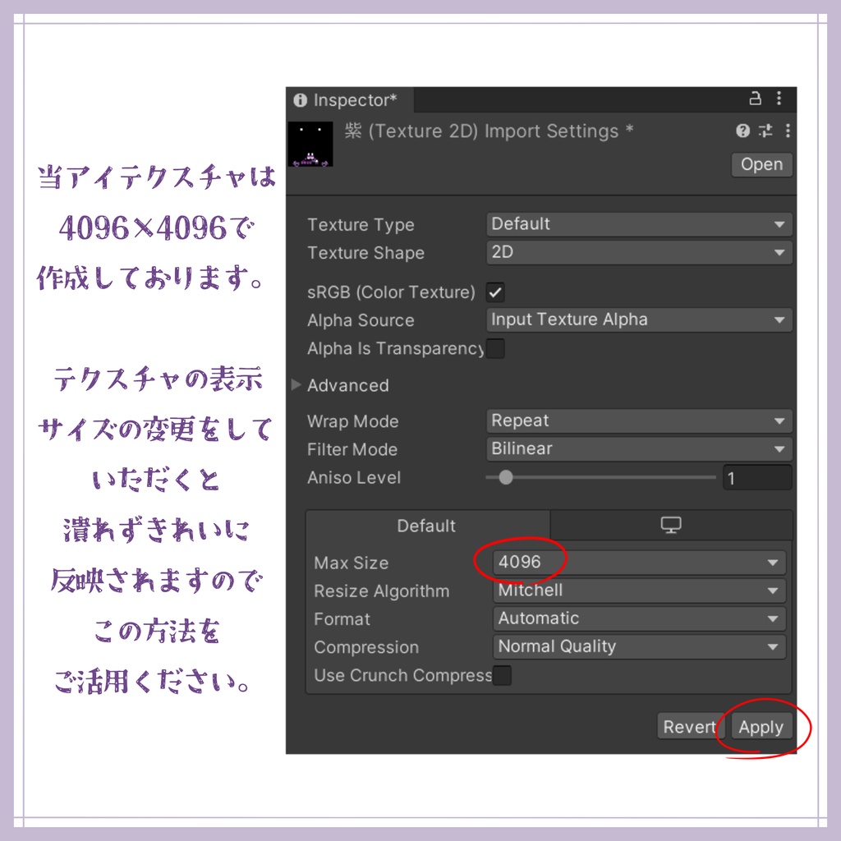Screen dimensions: 841x841
Task: Change Max Size via its dropdown
Action: pos(639,562)
